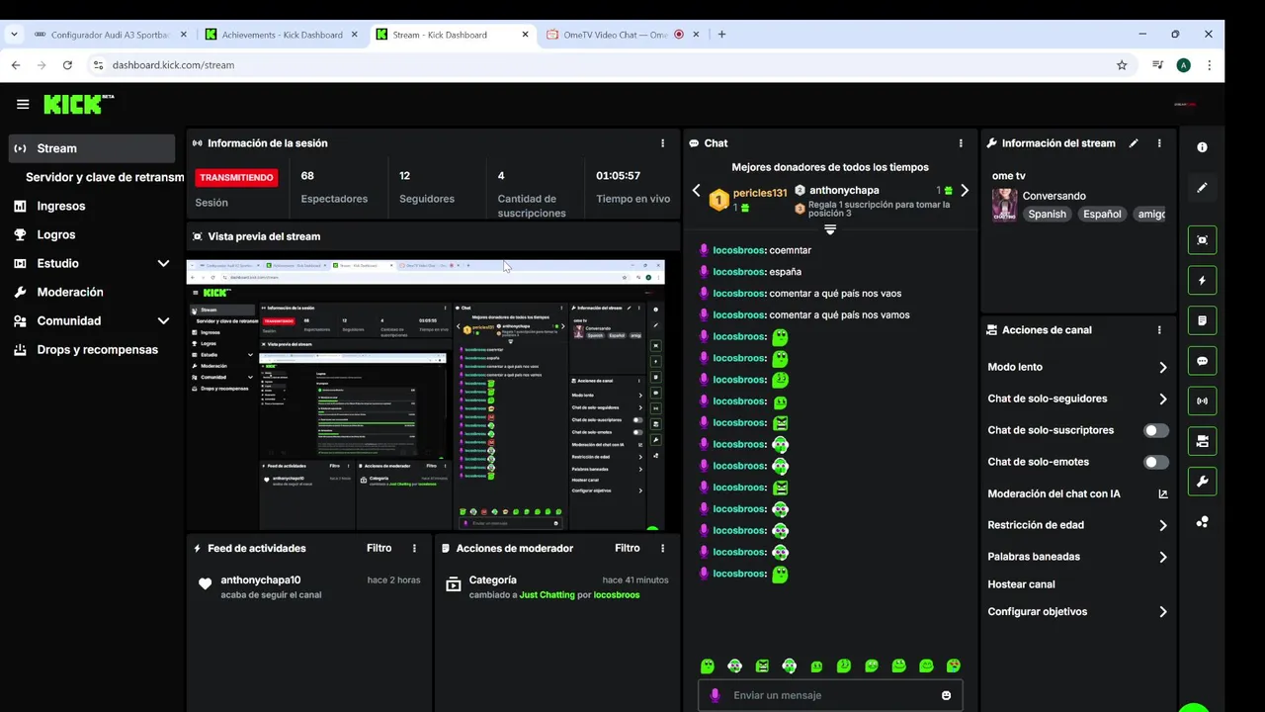Screen dimensions: 1265x712
Task: Click the Kick logo
Action: pyautogui.click(x=79, y=104)
